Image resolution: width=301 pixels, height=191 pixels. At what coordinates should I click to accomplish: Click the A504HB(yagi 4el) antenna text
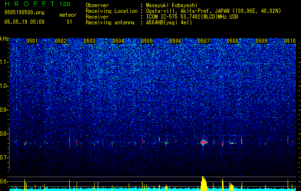(x=169, y=22)
